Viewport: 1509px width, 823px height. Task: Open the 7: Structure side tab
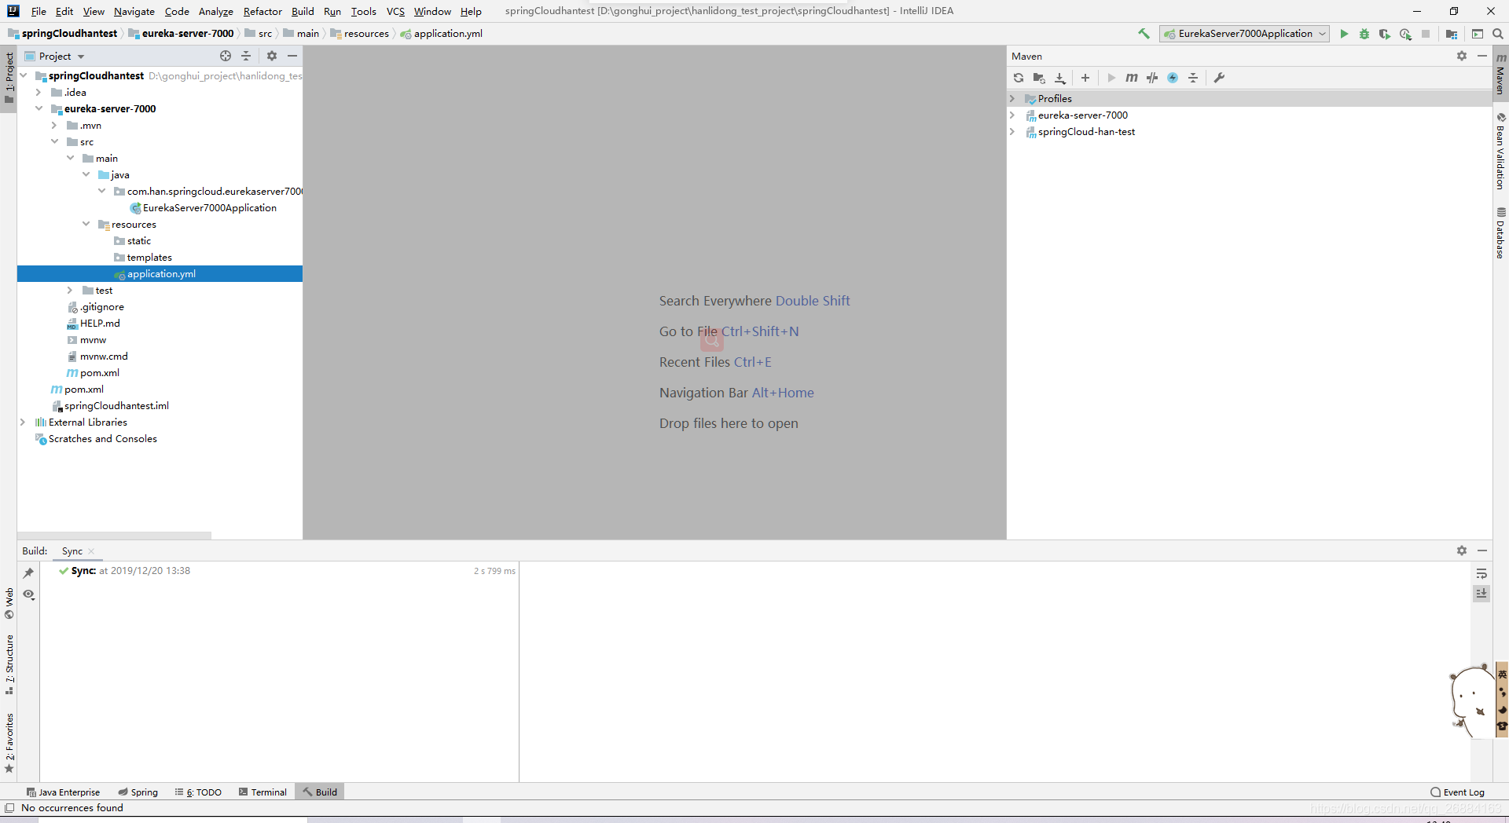9,664
